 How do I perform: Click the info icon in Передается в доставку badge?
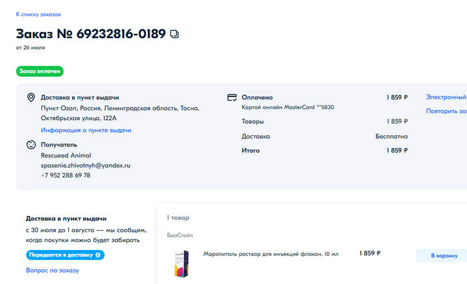point(98,255)
